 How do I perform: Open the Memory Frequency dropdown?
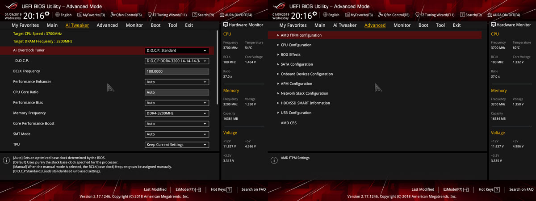coord(177,113)
